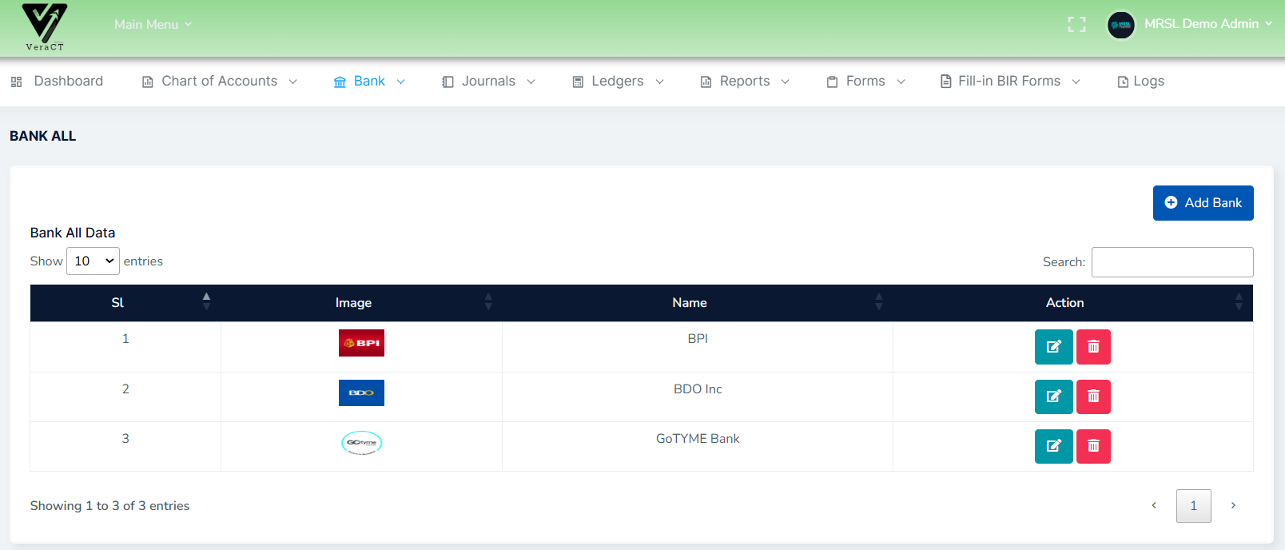Click the trash icon for GoTYME Bank
The height and width of the screenshot is (550, 1285).
coord(1093,446)
